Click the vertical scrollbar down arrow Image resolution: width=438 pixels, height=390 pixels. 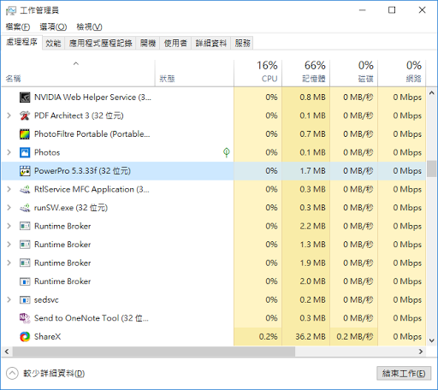pos(432,340)
